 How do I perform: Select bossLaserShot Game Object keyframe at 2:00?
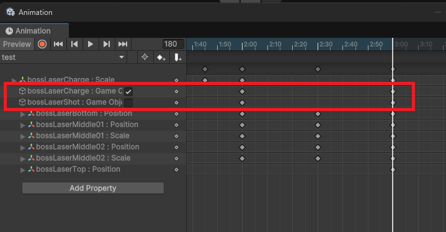pos(242,102)
